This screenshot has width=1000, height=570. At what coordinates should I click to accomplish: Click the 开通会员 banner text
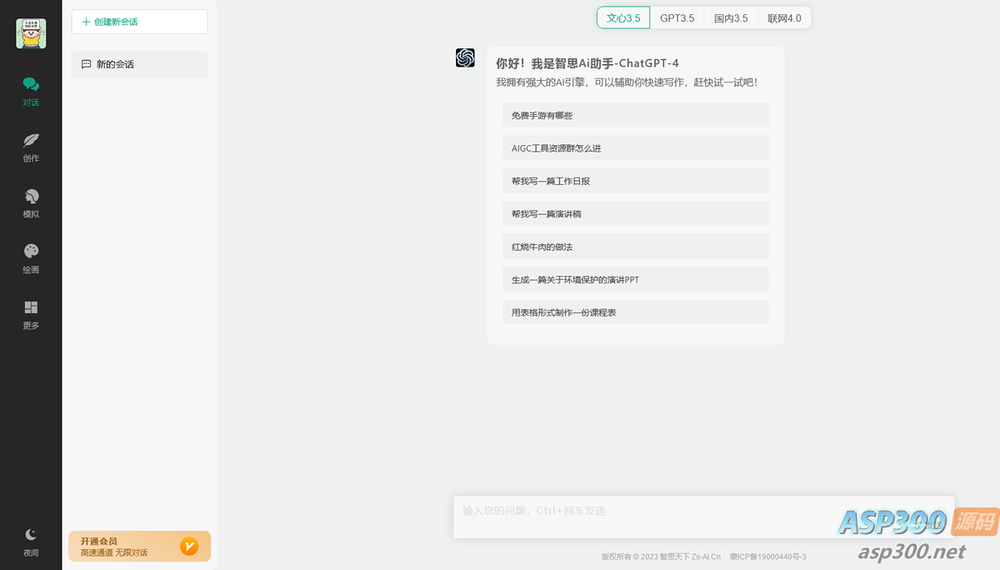tap(99, 541)
